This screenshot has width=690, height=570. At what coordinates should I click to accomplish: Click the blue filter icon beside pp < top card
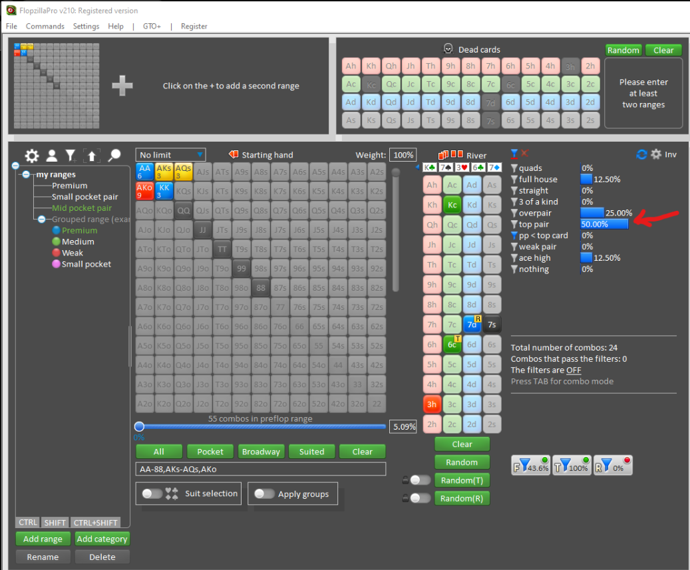514,235
